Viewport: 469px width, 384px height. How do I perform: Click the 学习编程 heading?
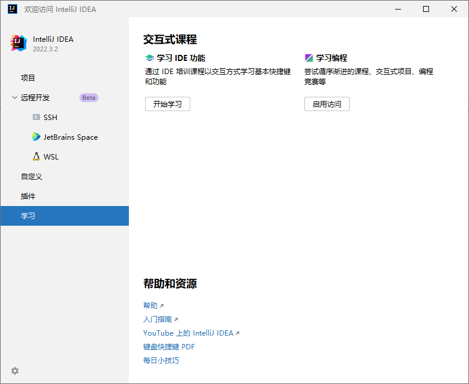[x=332, y=58]
